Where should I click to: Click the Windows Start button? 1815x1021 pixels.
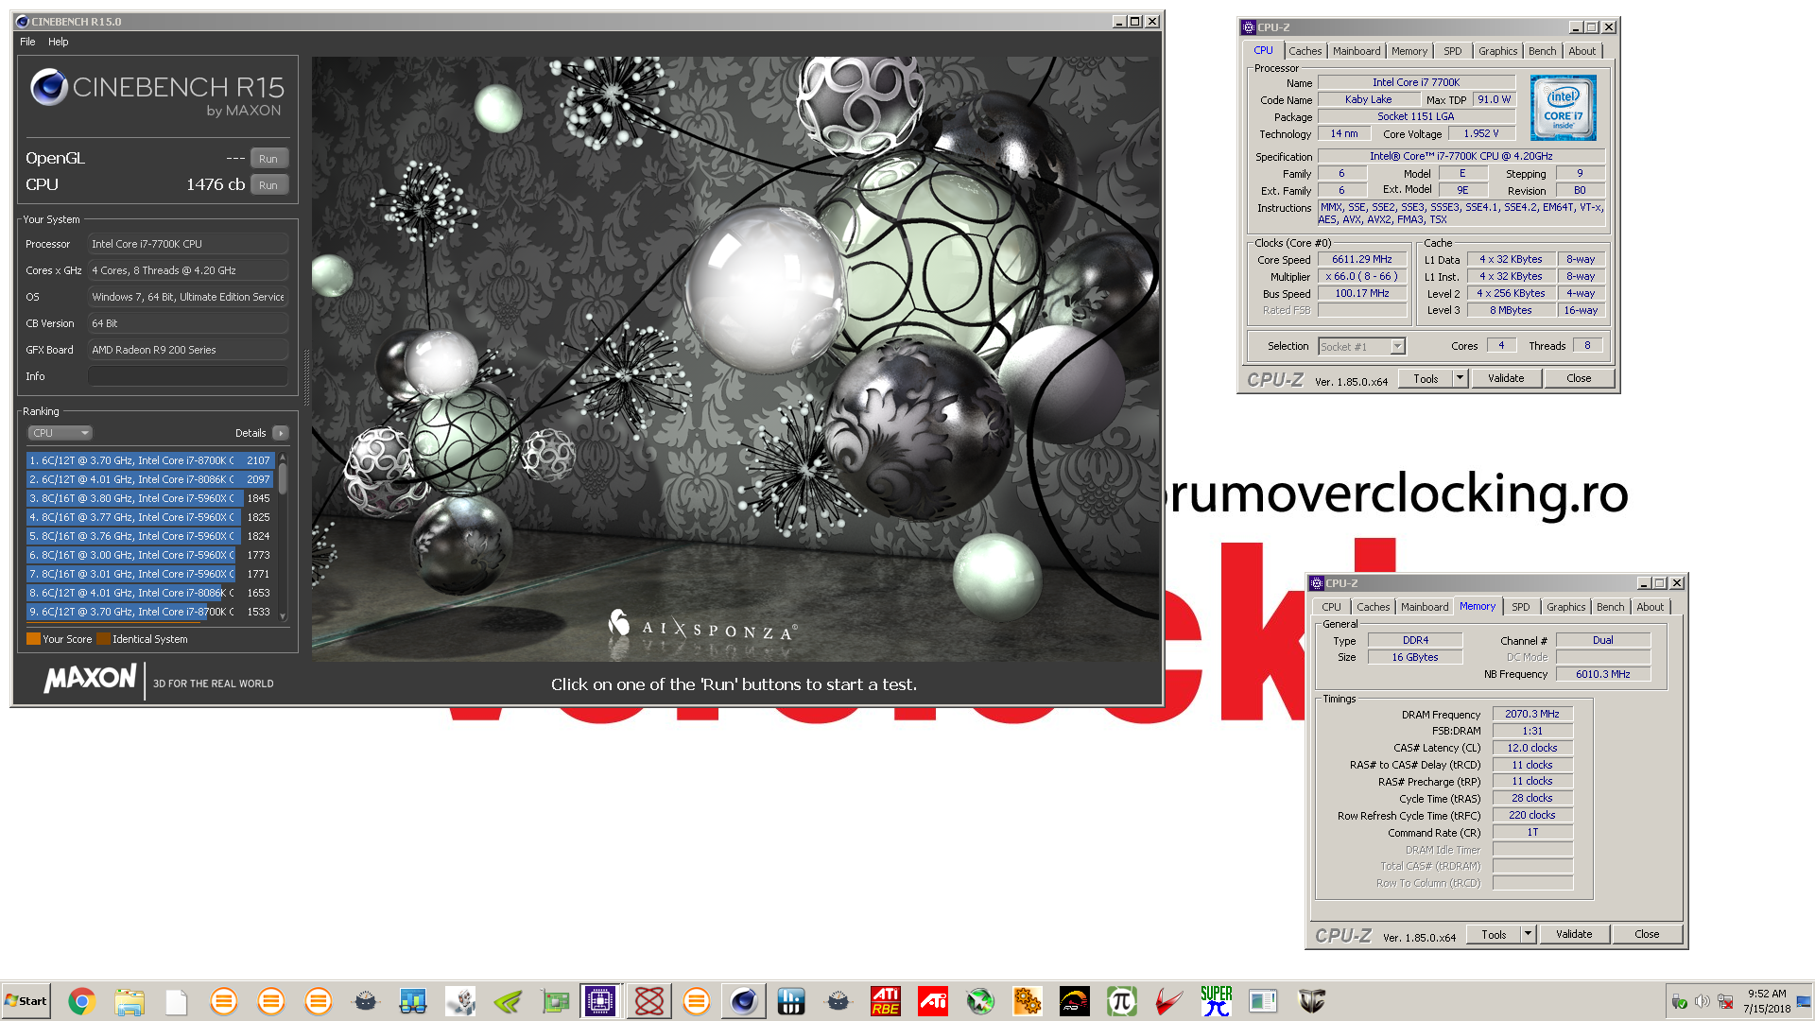click(26, 1001)
